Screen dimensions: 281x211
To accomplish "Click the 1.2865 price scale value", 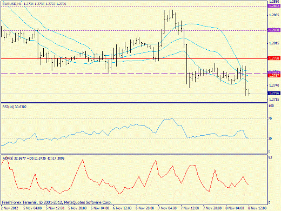I will (x=274, y=15).
